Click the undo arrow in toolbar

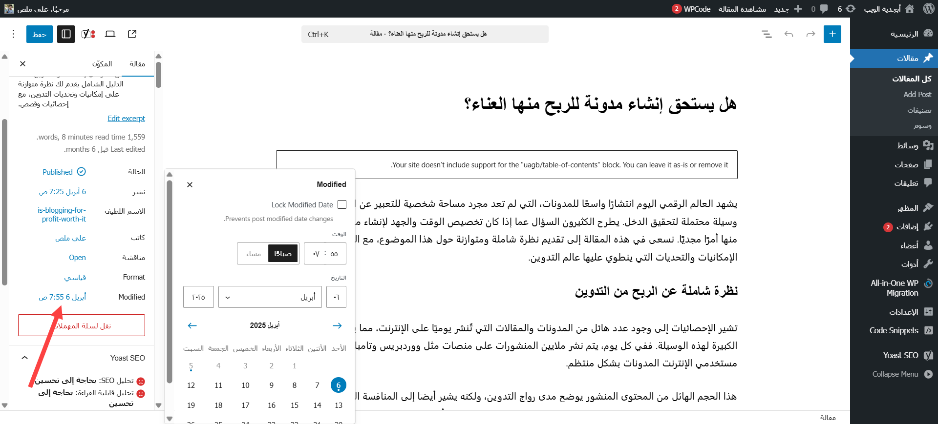point(789,34)
